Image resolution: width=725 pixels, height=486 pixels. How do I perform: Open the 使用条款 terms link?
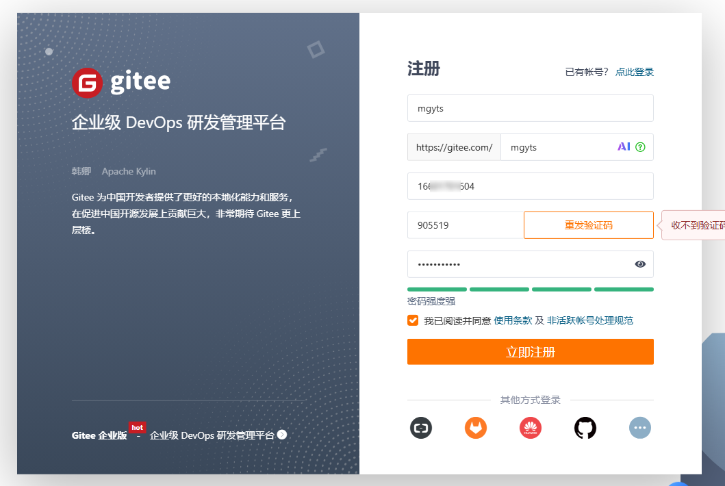[513, 320]
